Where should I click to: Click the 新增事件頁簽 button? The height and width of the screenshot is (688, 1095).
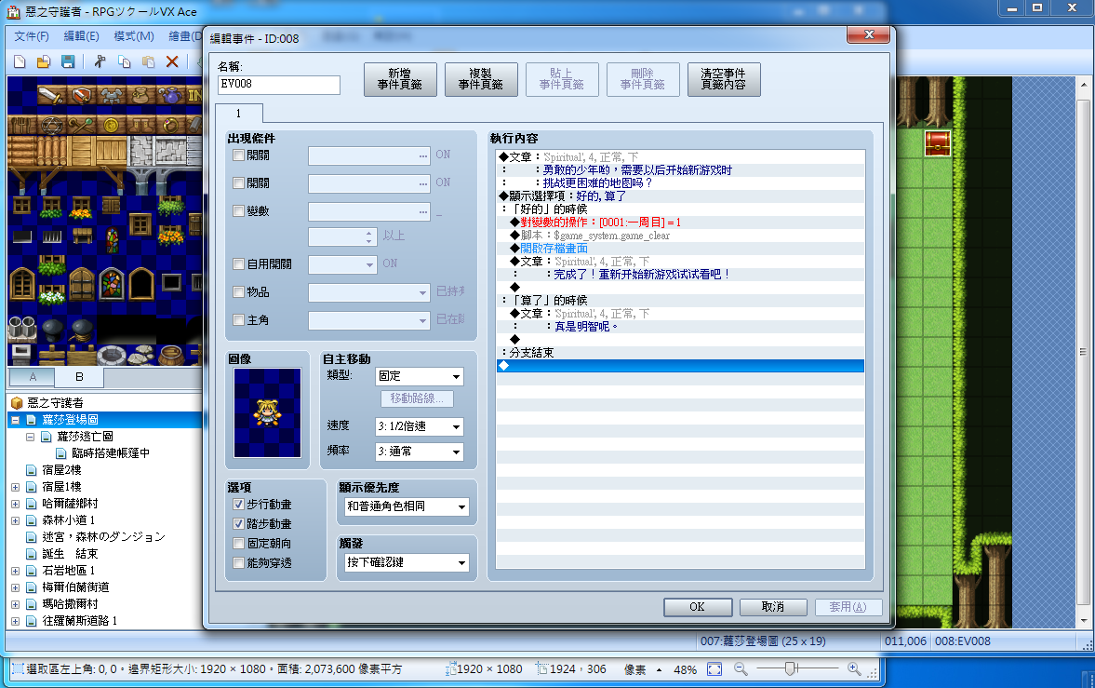(400, 79)
